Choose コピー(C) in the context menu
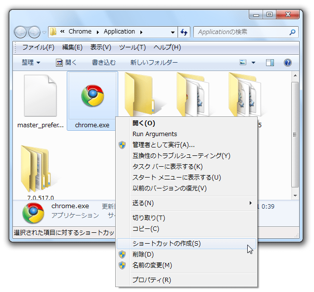 [x=186, y=229]
